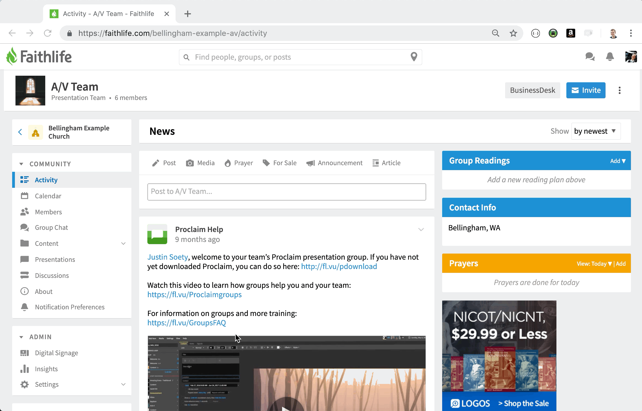642x411 pixels.
Task: Open the Group Readings Add dropdown
Action: click(618, 161)
